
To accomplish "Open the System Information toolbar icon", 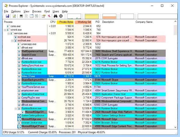I will coord(21,16).
